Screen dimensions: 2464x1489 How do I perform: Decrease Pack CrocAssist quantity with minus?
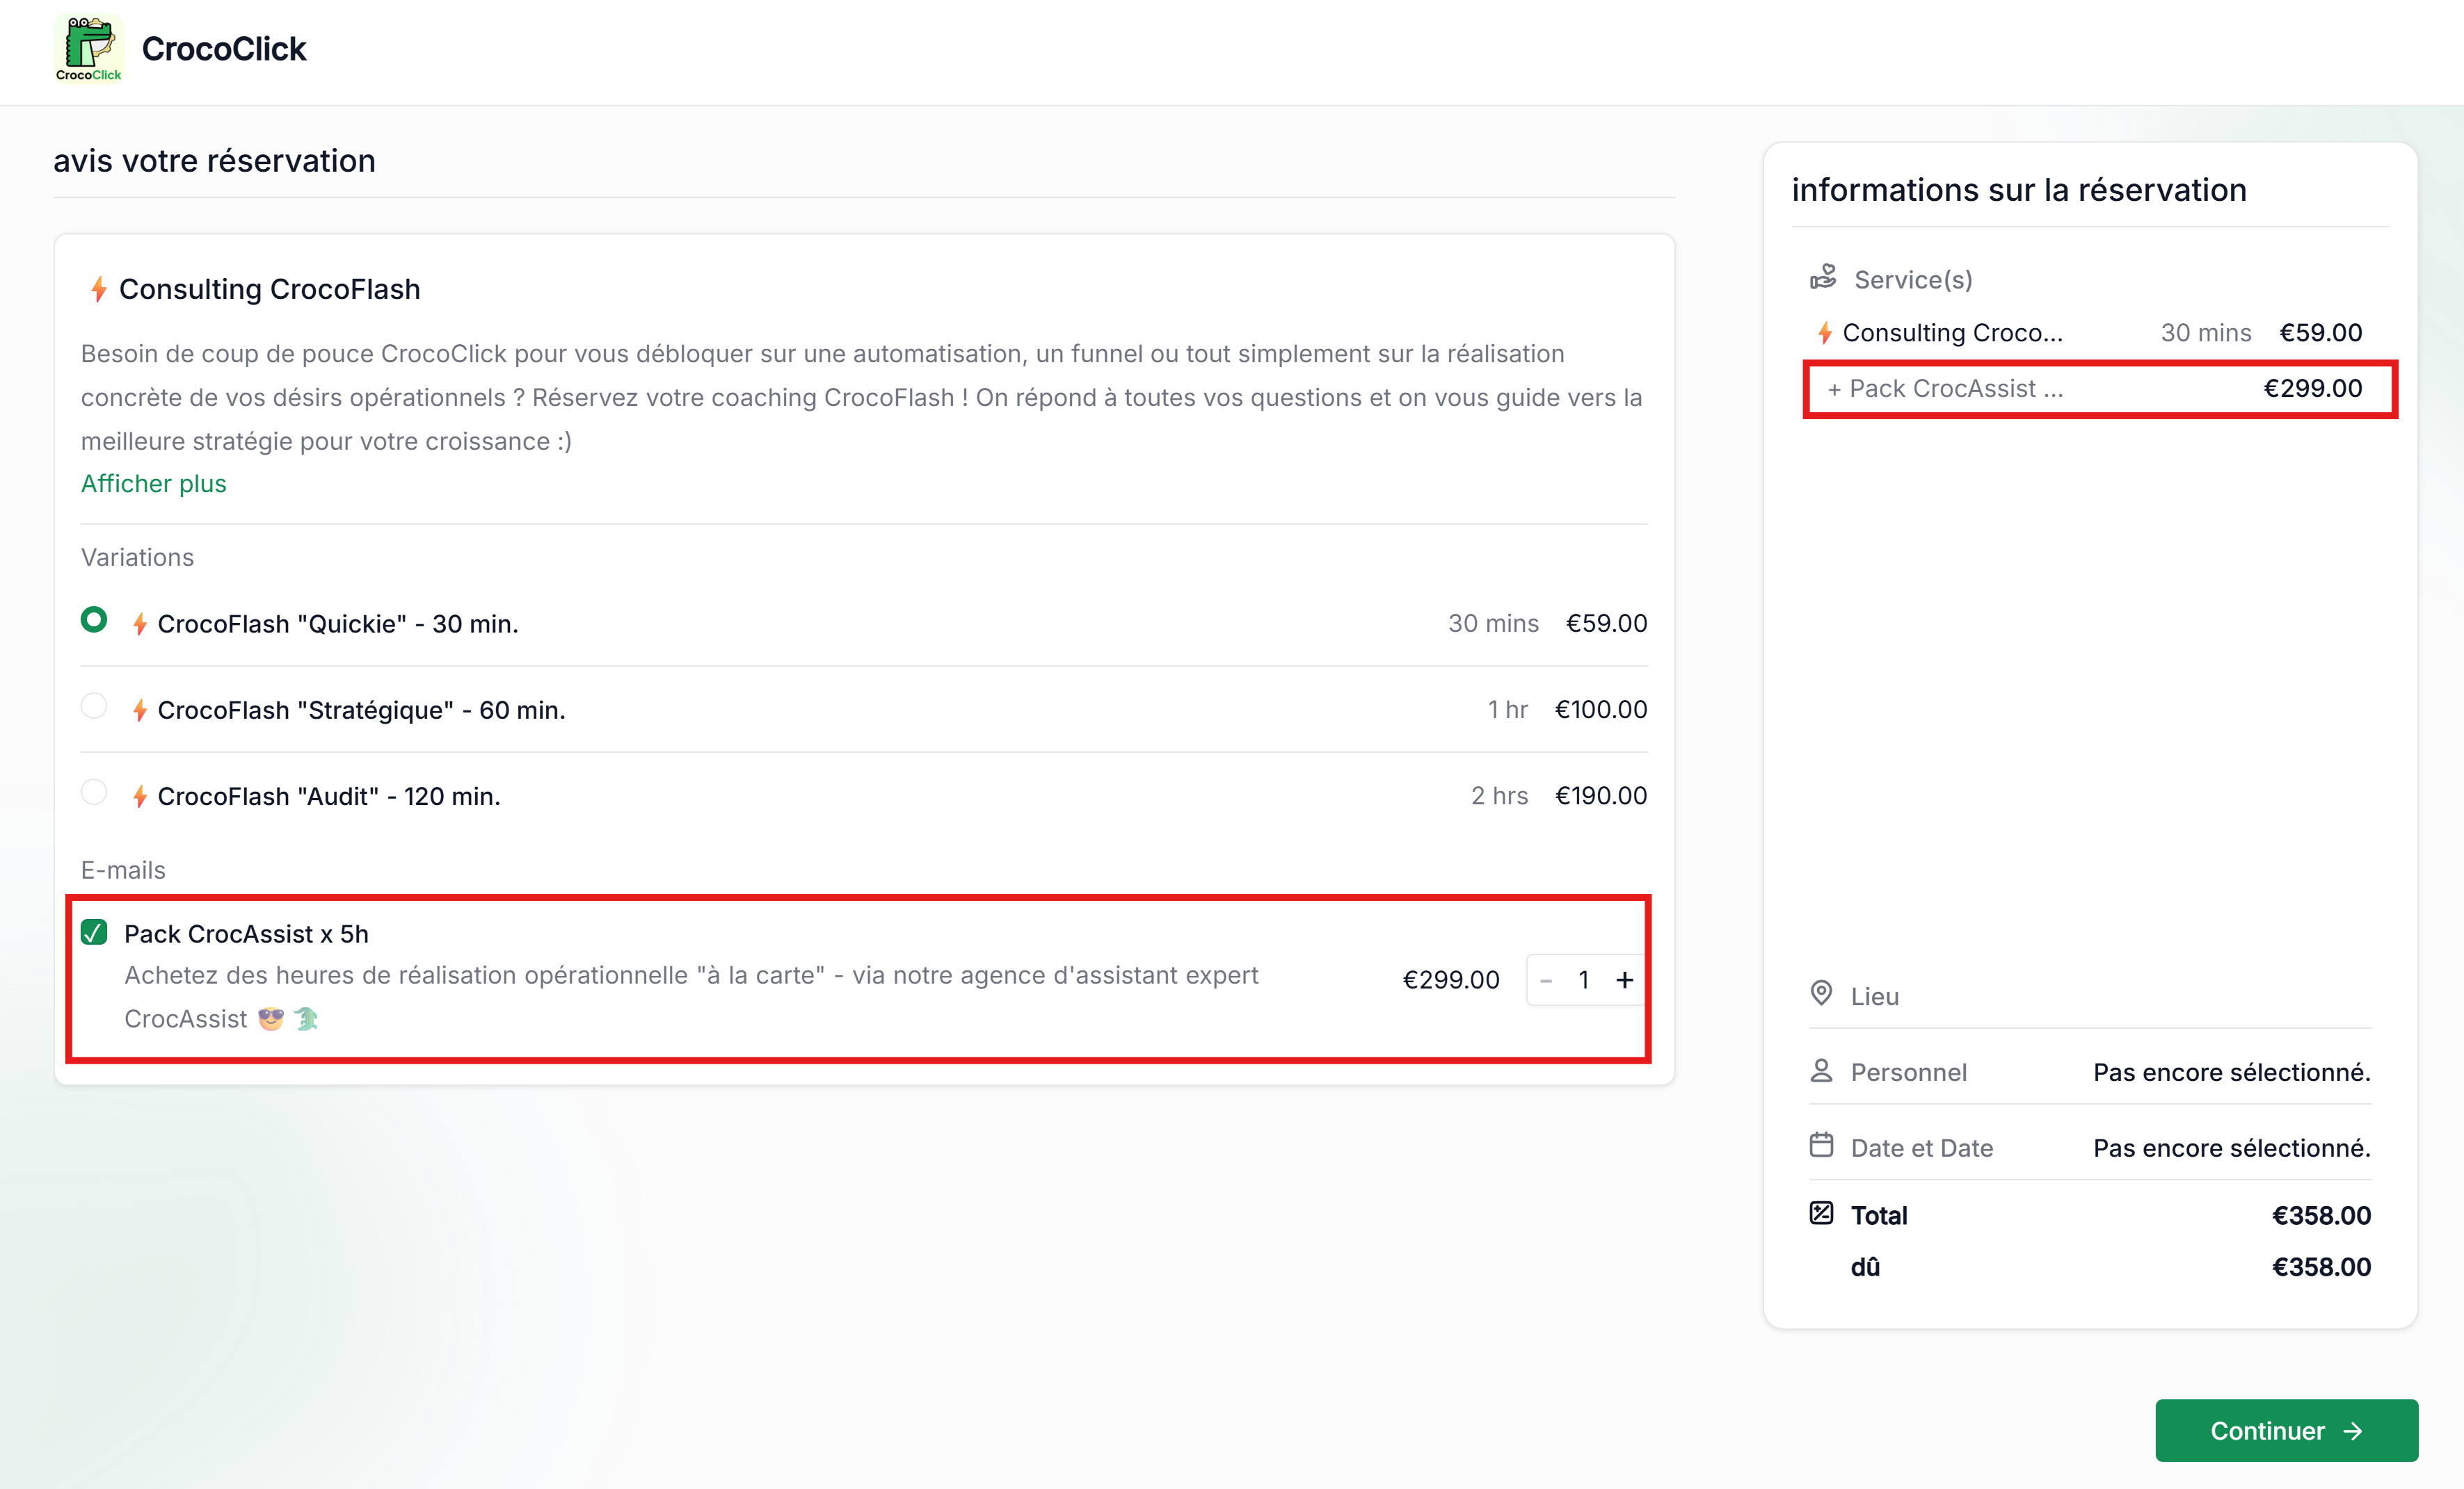[x=1546, y=980]
